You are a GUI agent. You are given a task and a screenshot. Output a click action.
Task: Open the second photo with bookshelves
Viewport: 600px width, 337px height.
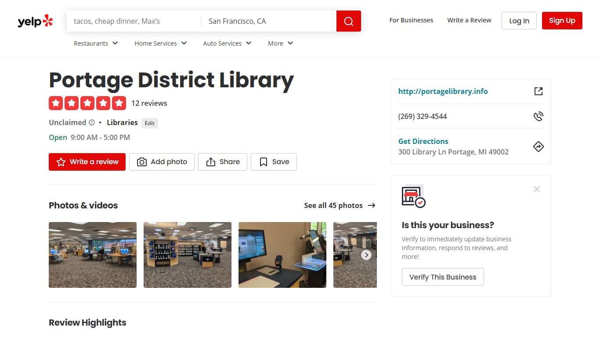pos(188,255)
